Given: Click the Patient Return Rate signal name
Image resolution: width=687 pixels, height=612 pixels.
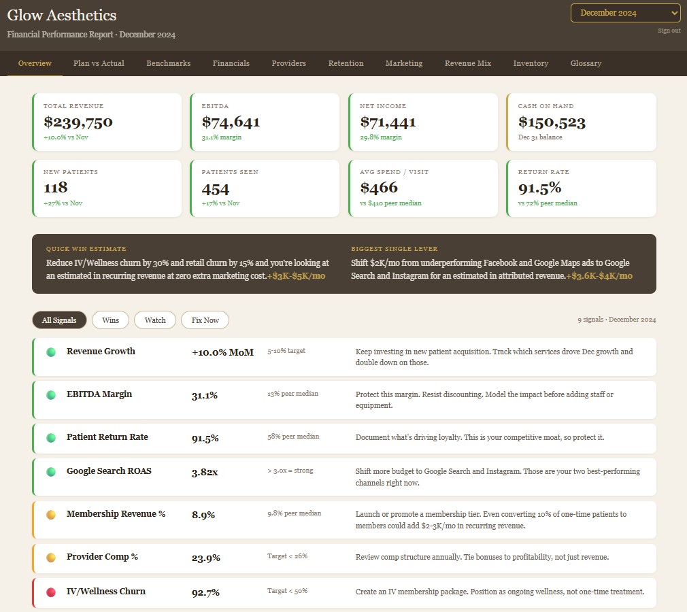Looking at the screenshot, I should tap(107, 437).
